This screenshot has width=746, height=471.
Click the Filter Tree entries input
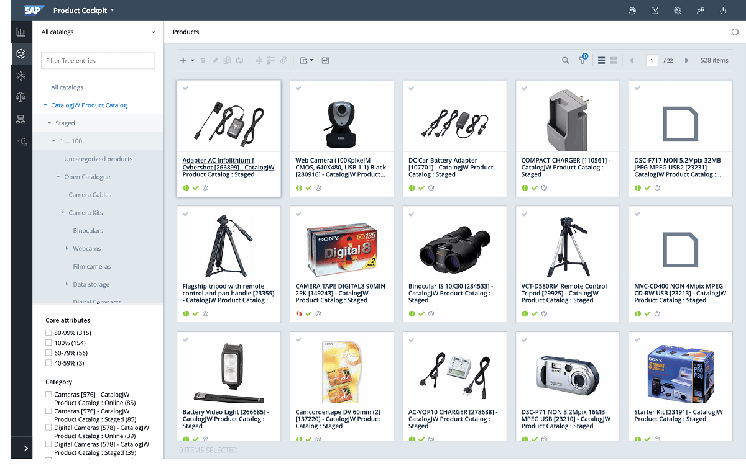(x=98, y=61)
